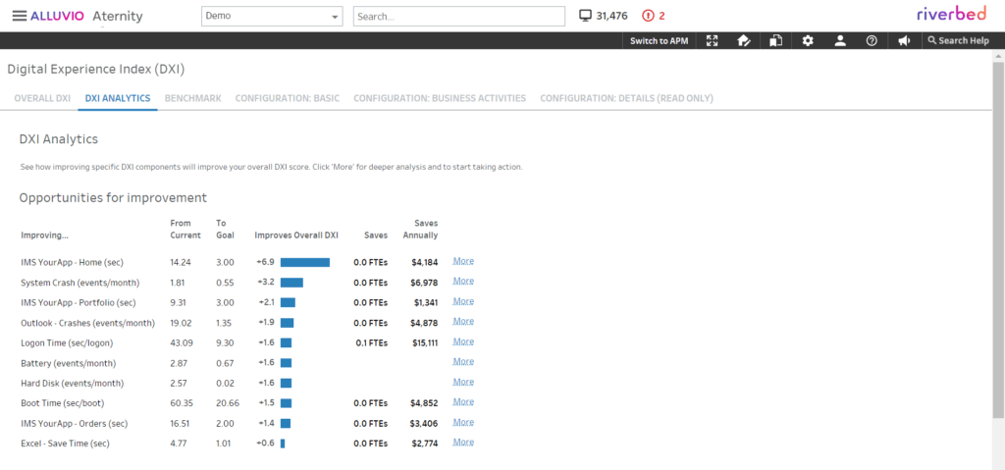
Task: Open the hamburger navigation menu
Action: click(x=19, y=16)
